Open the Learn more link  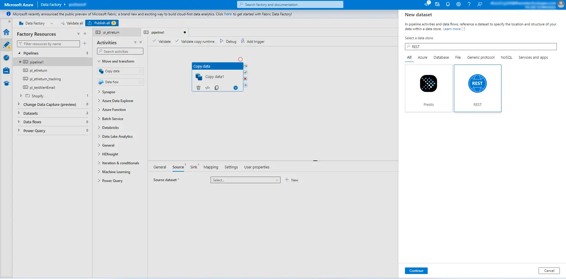pos(454,29)
